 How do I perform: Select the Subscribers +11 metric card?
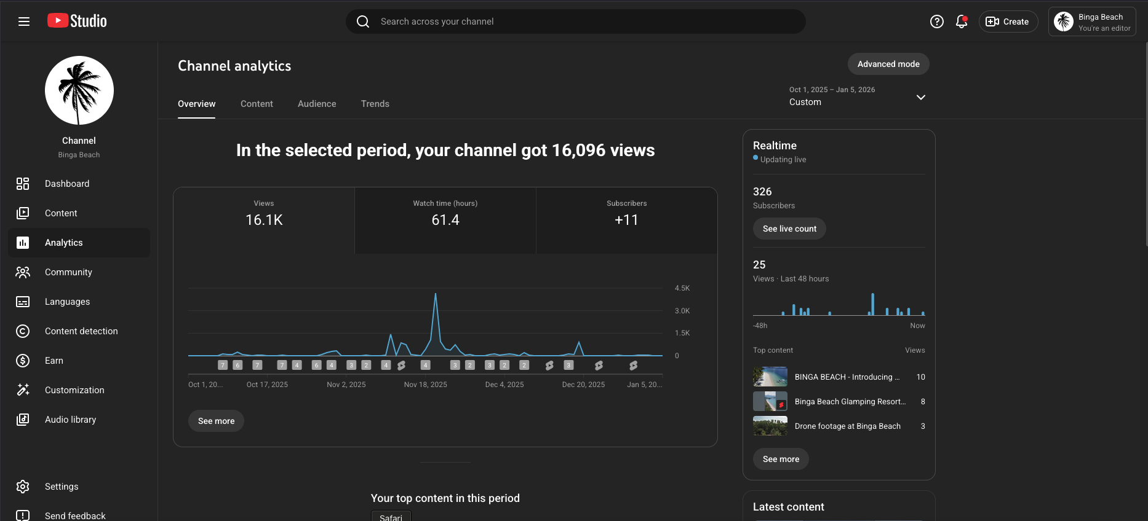pos(626,220)
